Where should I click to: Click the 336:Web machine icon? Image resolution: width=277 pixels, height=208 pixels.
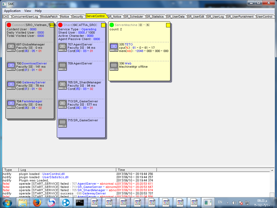tap(114, 66)
